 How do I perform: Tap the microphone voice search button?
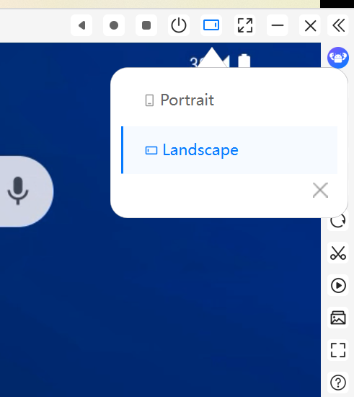click(x=18, y=191)
